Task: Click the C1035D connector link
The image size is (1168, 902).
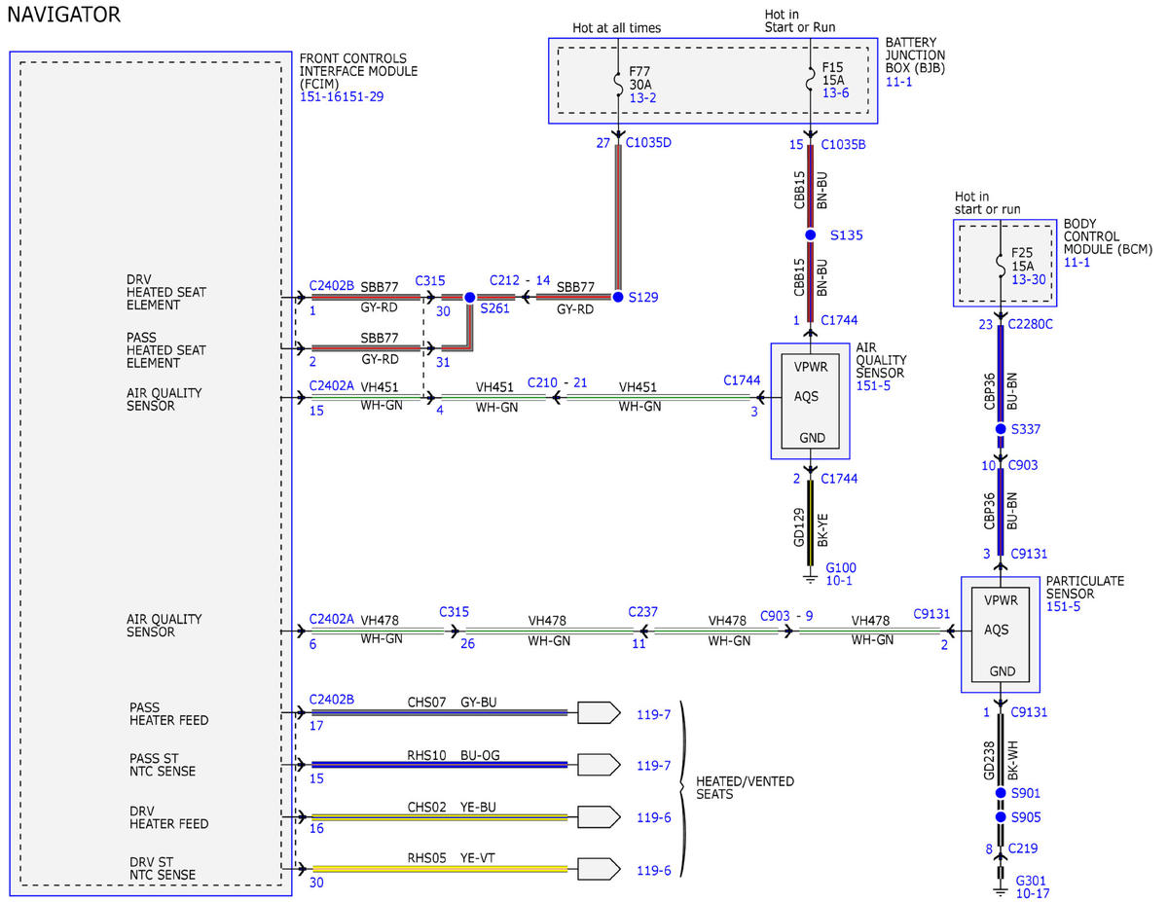Action: [x=648, y=144]
